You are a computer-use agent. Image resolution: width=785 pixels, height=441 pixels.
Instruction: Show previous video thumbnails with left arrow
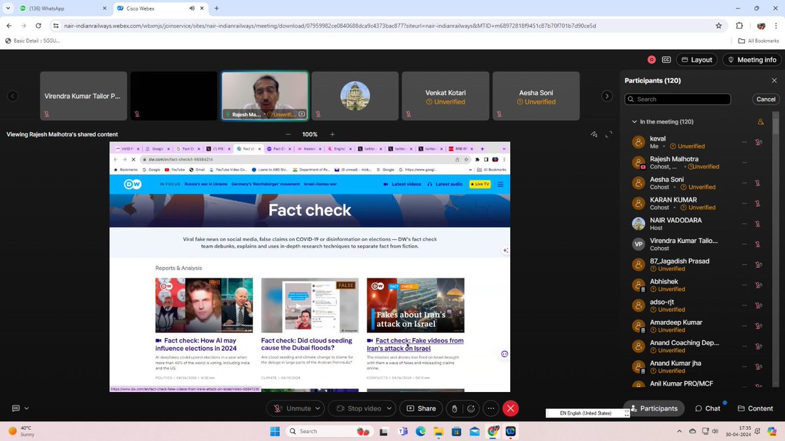click(x=12, y=96)
